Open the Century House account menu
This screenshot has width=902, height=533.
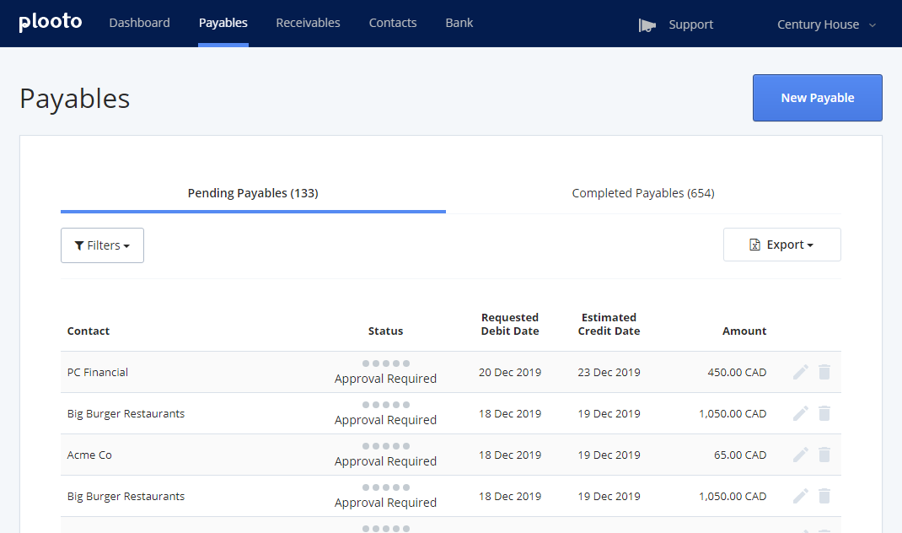[825, 24]
